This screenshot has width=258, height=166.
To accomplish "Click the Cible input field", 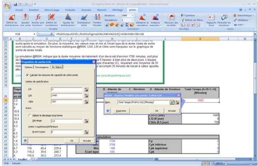I will click(x=66, y=102).
